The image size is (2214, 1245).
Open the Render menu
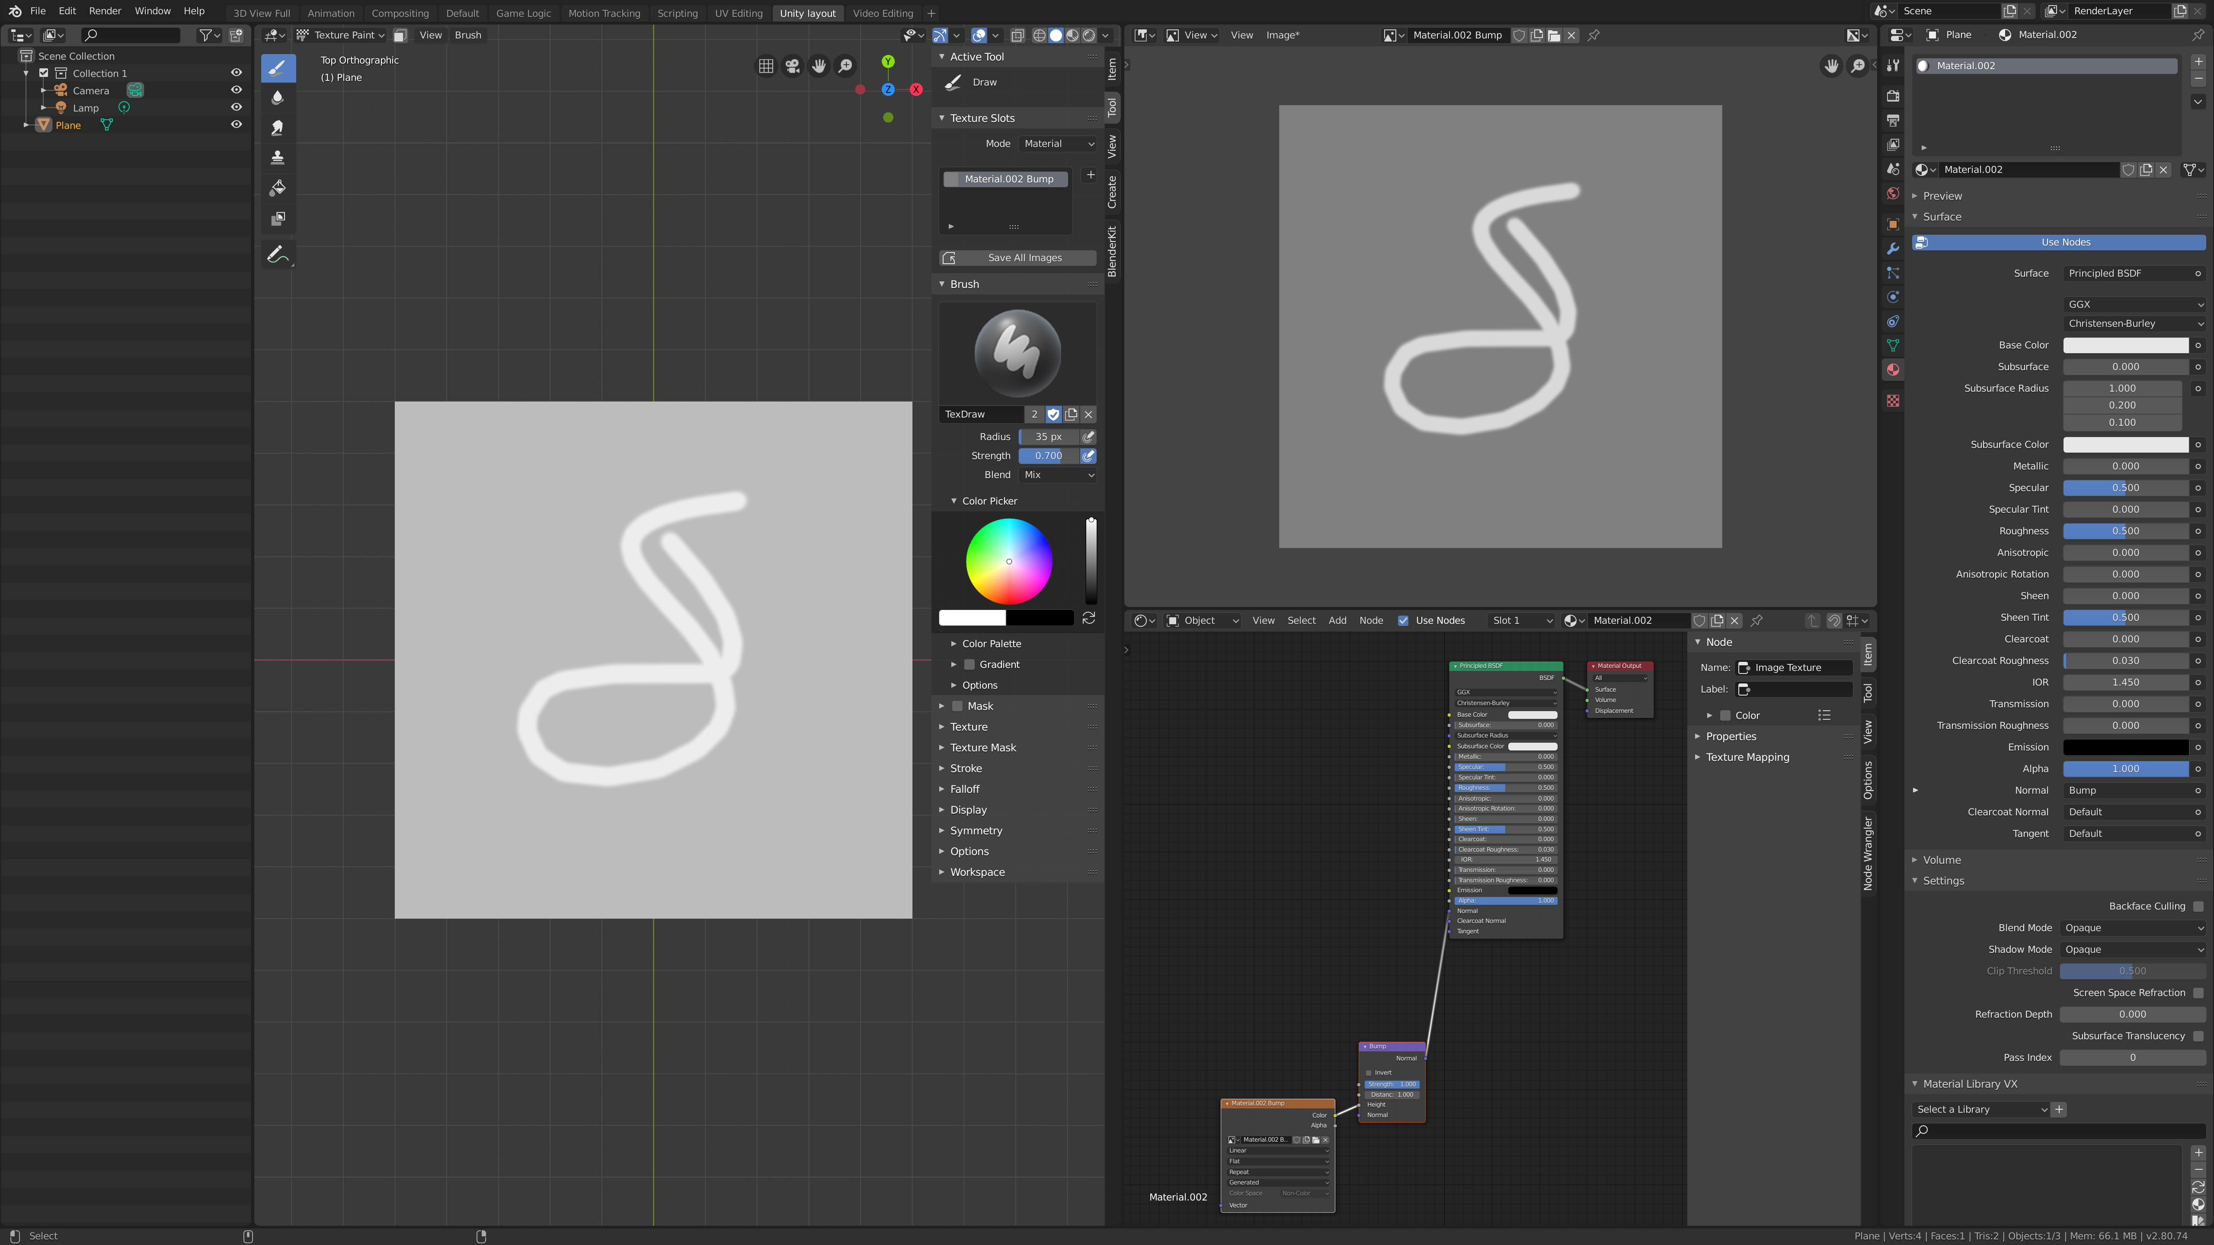(105, 11)
